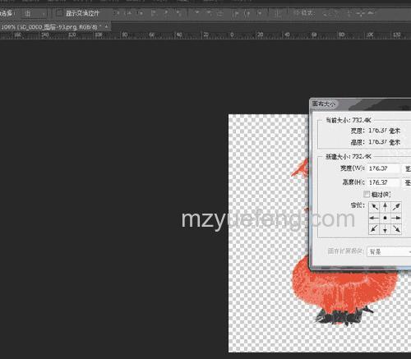Click the current 宽度: 176.37 毫米 text

(x=376, y=131)
